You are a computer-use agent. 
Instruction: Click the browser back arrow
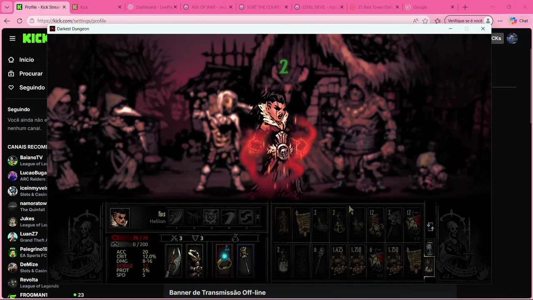point(7,21)
